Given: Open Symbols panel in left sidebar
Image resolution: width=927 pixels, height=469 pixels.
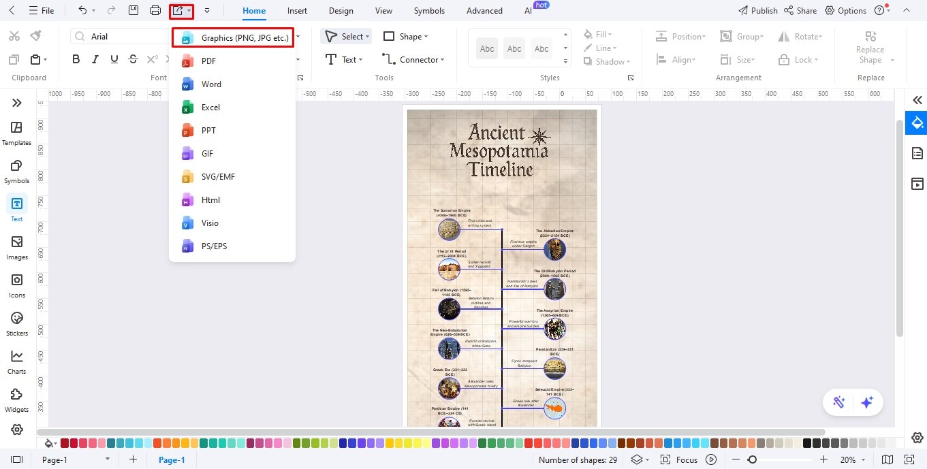Looking at the screenshot, I should 17,172.
